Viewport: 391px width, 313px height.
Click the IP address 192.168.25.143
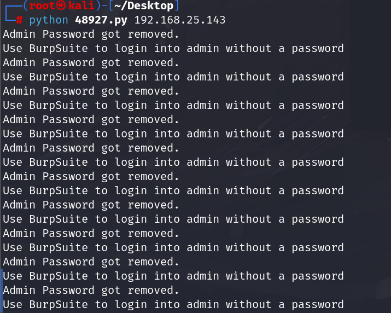(x=180, y=20)
